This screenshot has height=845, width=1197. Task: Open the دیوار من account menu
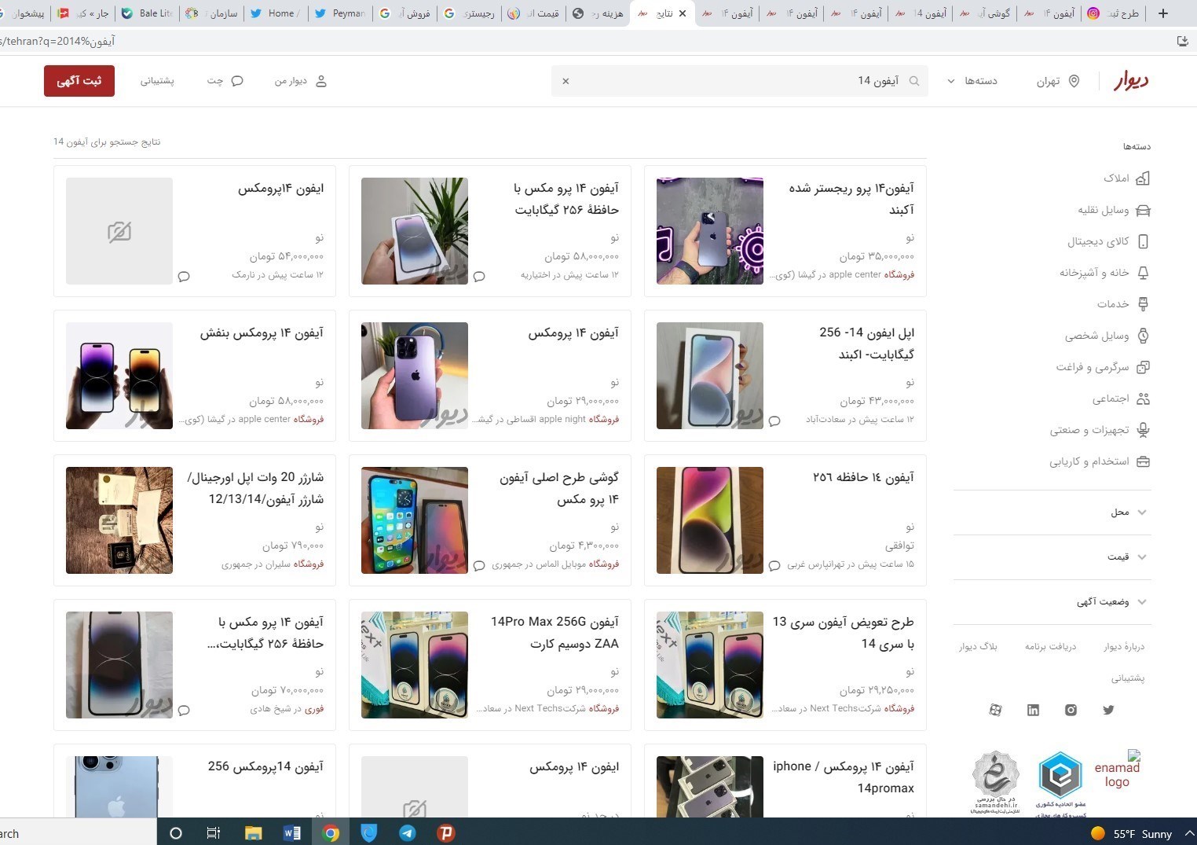(x=300, y=81)
